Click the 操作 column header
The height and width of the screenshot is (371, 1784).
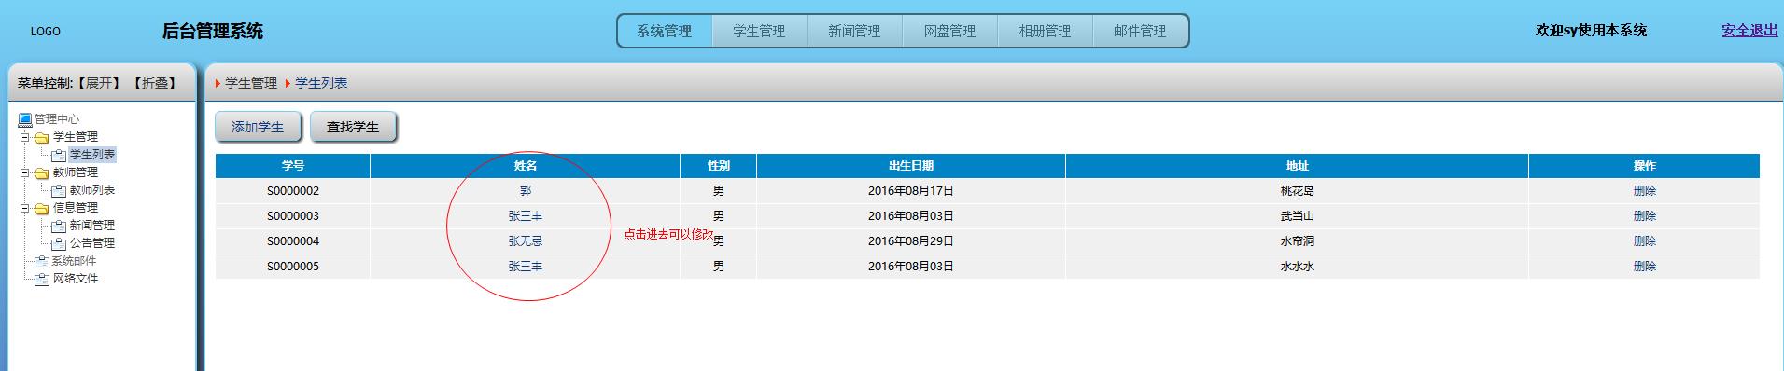click(1645, 165)
